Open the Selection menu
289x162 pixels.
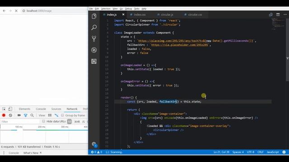(x=106, y=9)
